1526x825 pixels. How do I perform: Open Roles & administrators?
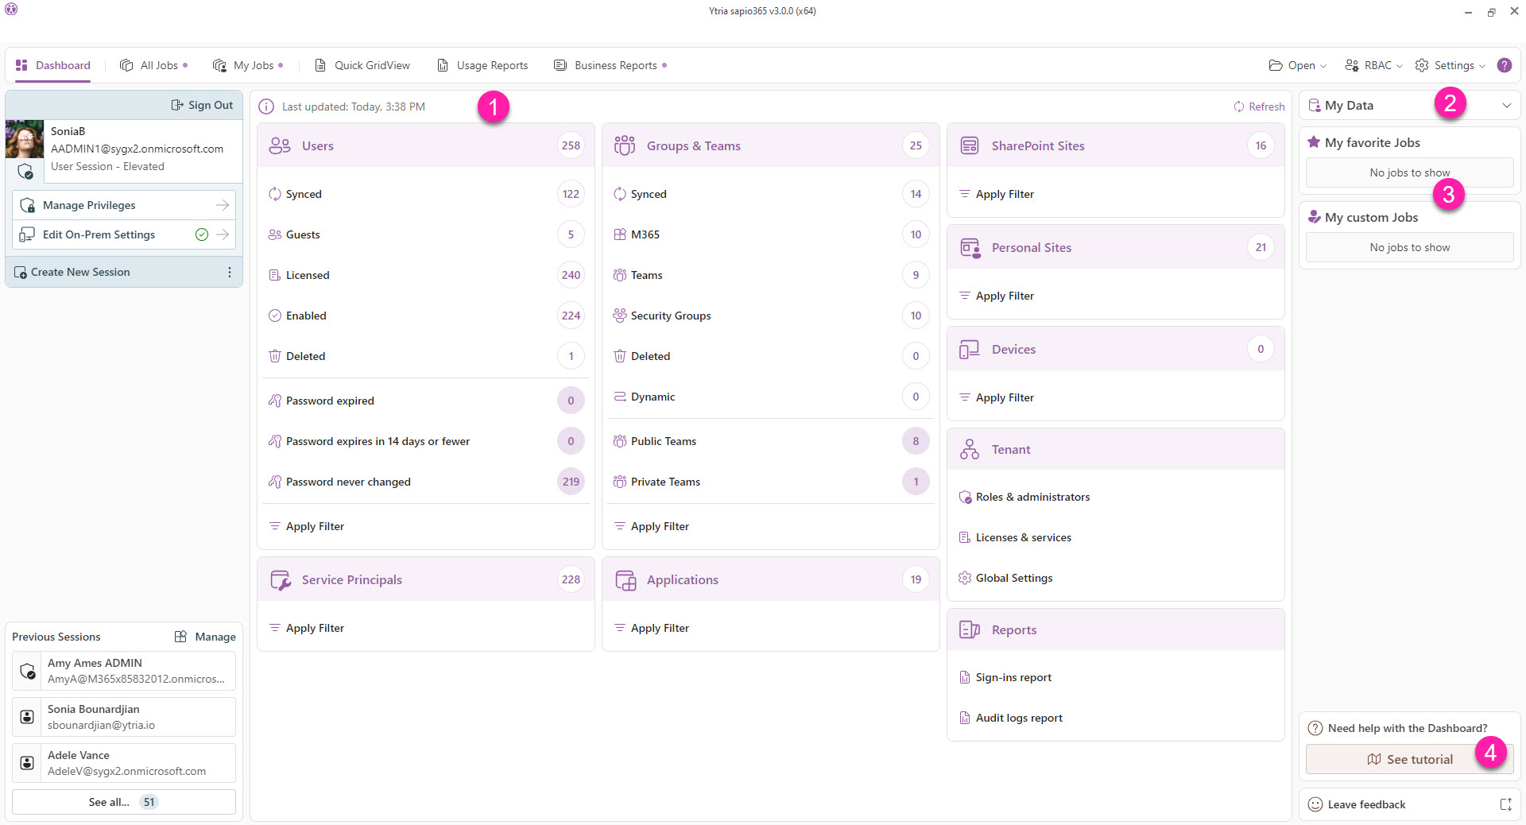(x=1024, y=497)
